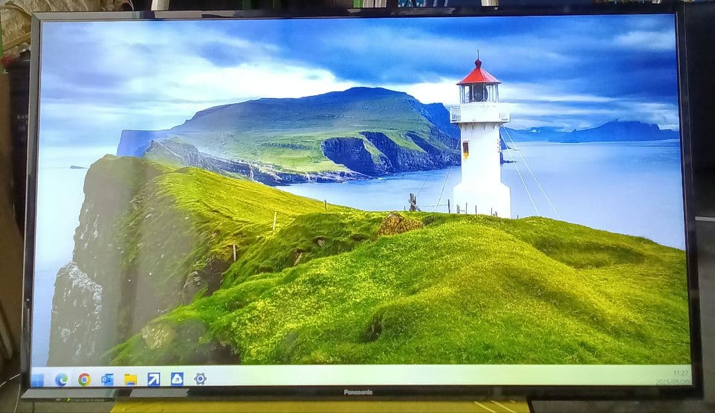Open Microsoft Edge from the taskbar
This screenshot has width=715, height=413.
61,379
